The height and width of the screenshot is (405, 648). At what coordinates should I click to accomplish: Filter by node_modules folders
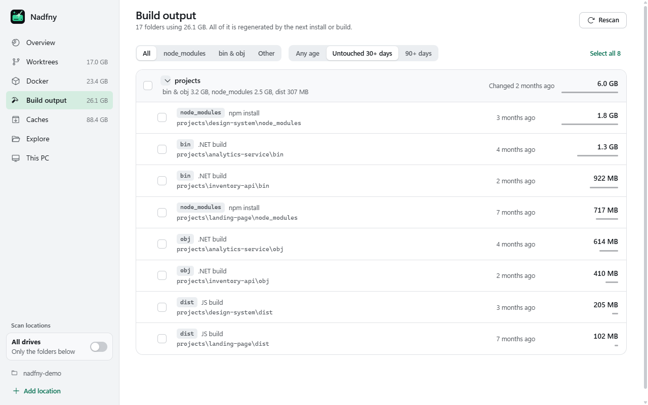pos(184,53)
